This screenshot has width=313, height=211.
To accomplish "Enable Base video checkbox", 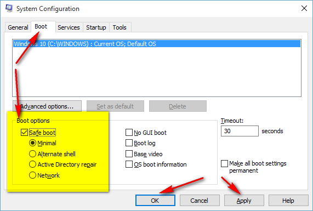I will click(x=129, y=153).
